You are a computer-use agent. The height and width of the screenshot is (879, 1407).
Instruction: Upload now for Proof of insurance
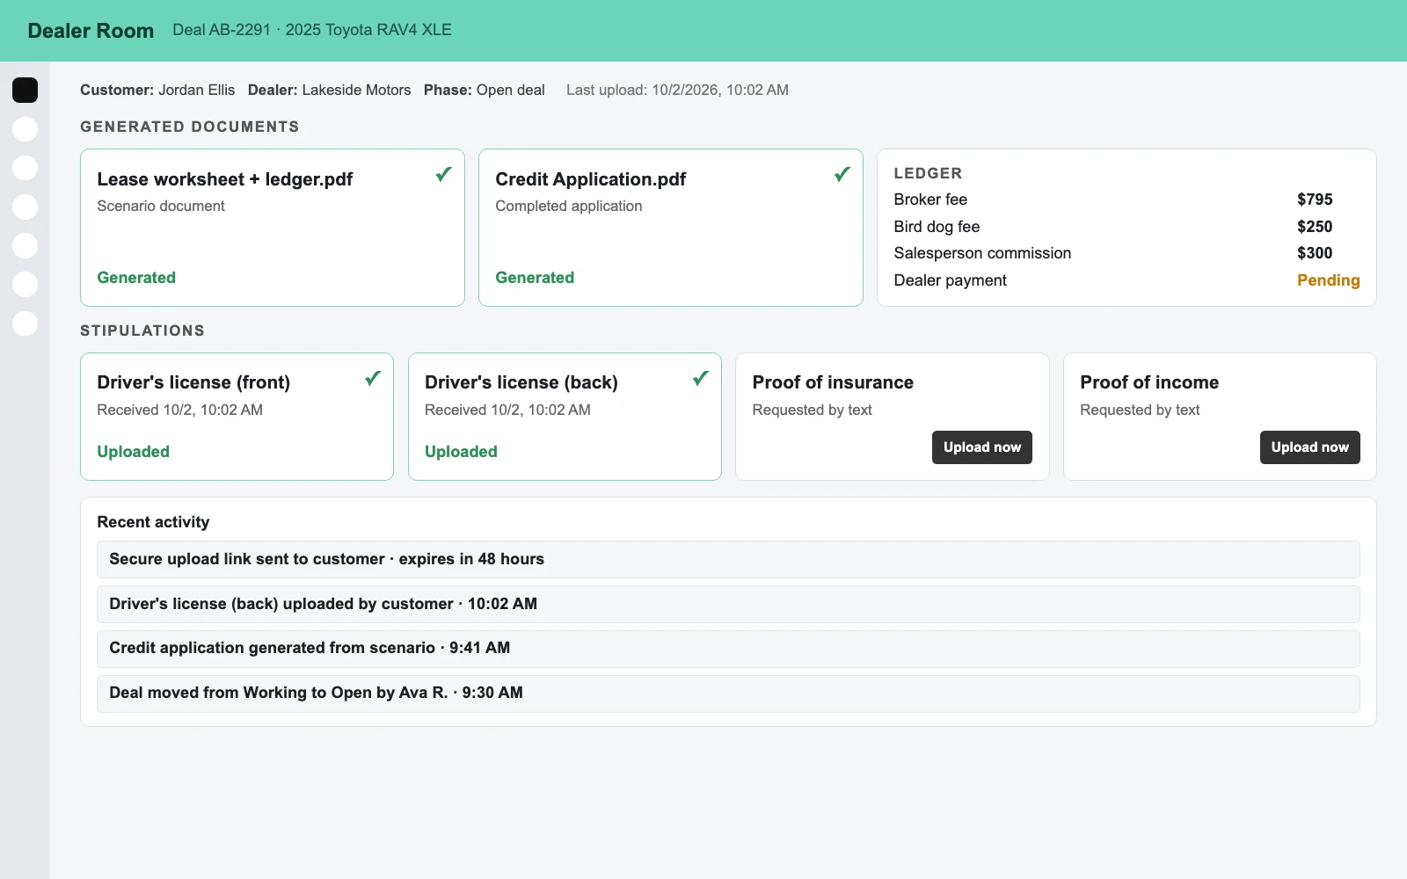pyautogui.click(x=982, y=447)
